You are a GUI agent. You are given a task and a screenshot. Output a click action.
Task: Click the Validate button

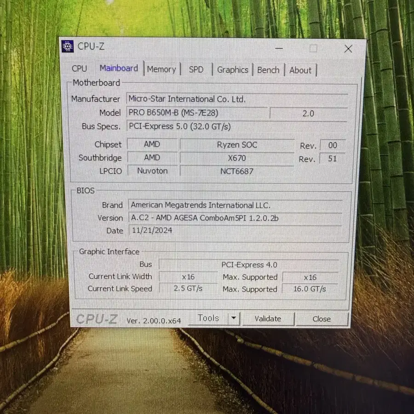(x=268, y=319)
